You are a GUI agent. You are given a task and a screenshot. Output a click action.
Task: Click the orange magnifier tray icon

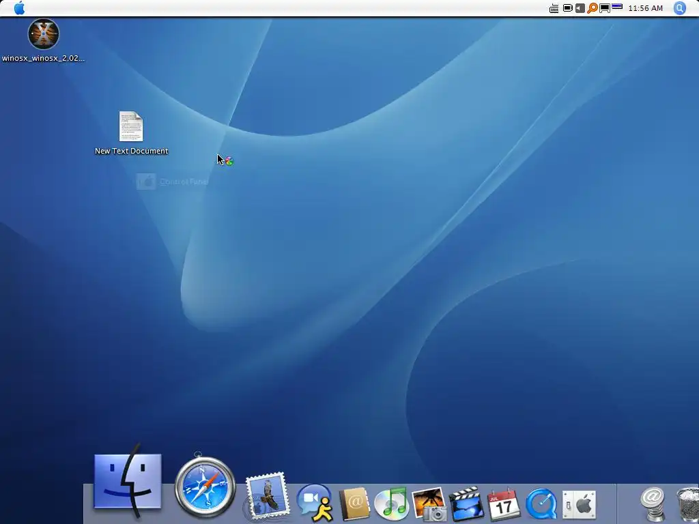pyautogui.click(x=592, y=8)
